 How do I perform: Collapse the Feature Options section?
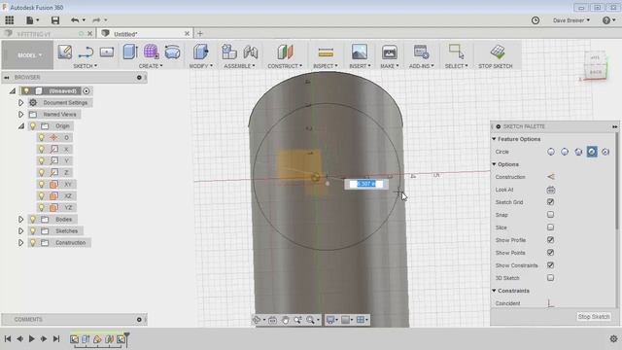click(x=495, y=139)
